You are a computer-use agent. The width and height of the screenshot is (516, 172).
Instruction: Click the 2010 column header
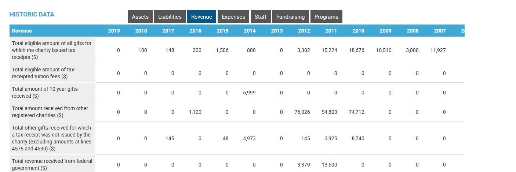[358, 31]
